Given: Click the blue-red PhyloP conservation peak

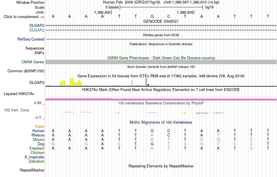Looking at the screenshot, I should point(202,113).
